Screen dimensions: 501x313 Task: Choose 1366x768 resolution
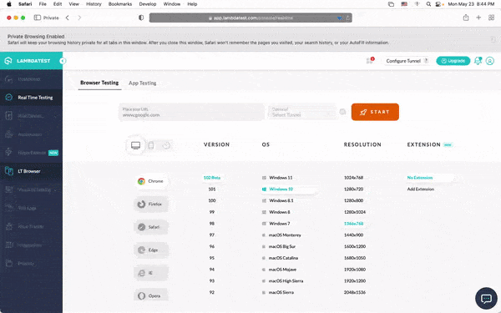[354, 224]
